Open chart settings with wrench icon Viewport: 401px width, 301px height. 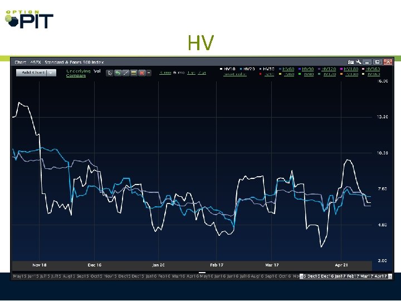tap(359, 62)
